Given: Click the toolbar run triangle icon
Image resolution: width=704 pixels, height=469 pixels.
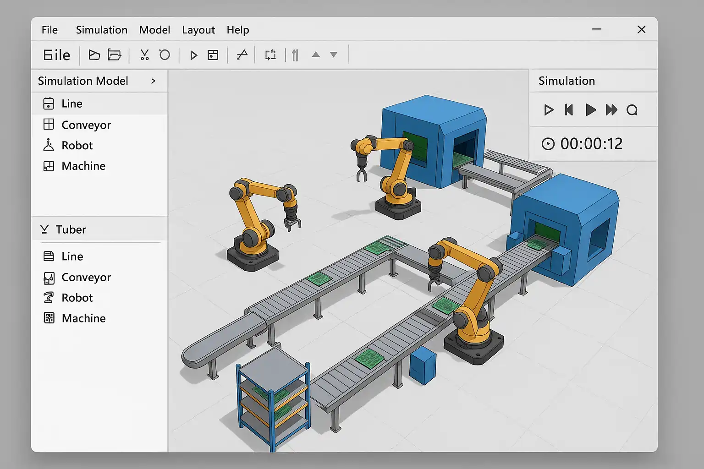Looking at the screenshot, I should (x=193, y=55).
